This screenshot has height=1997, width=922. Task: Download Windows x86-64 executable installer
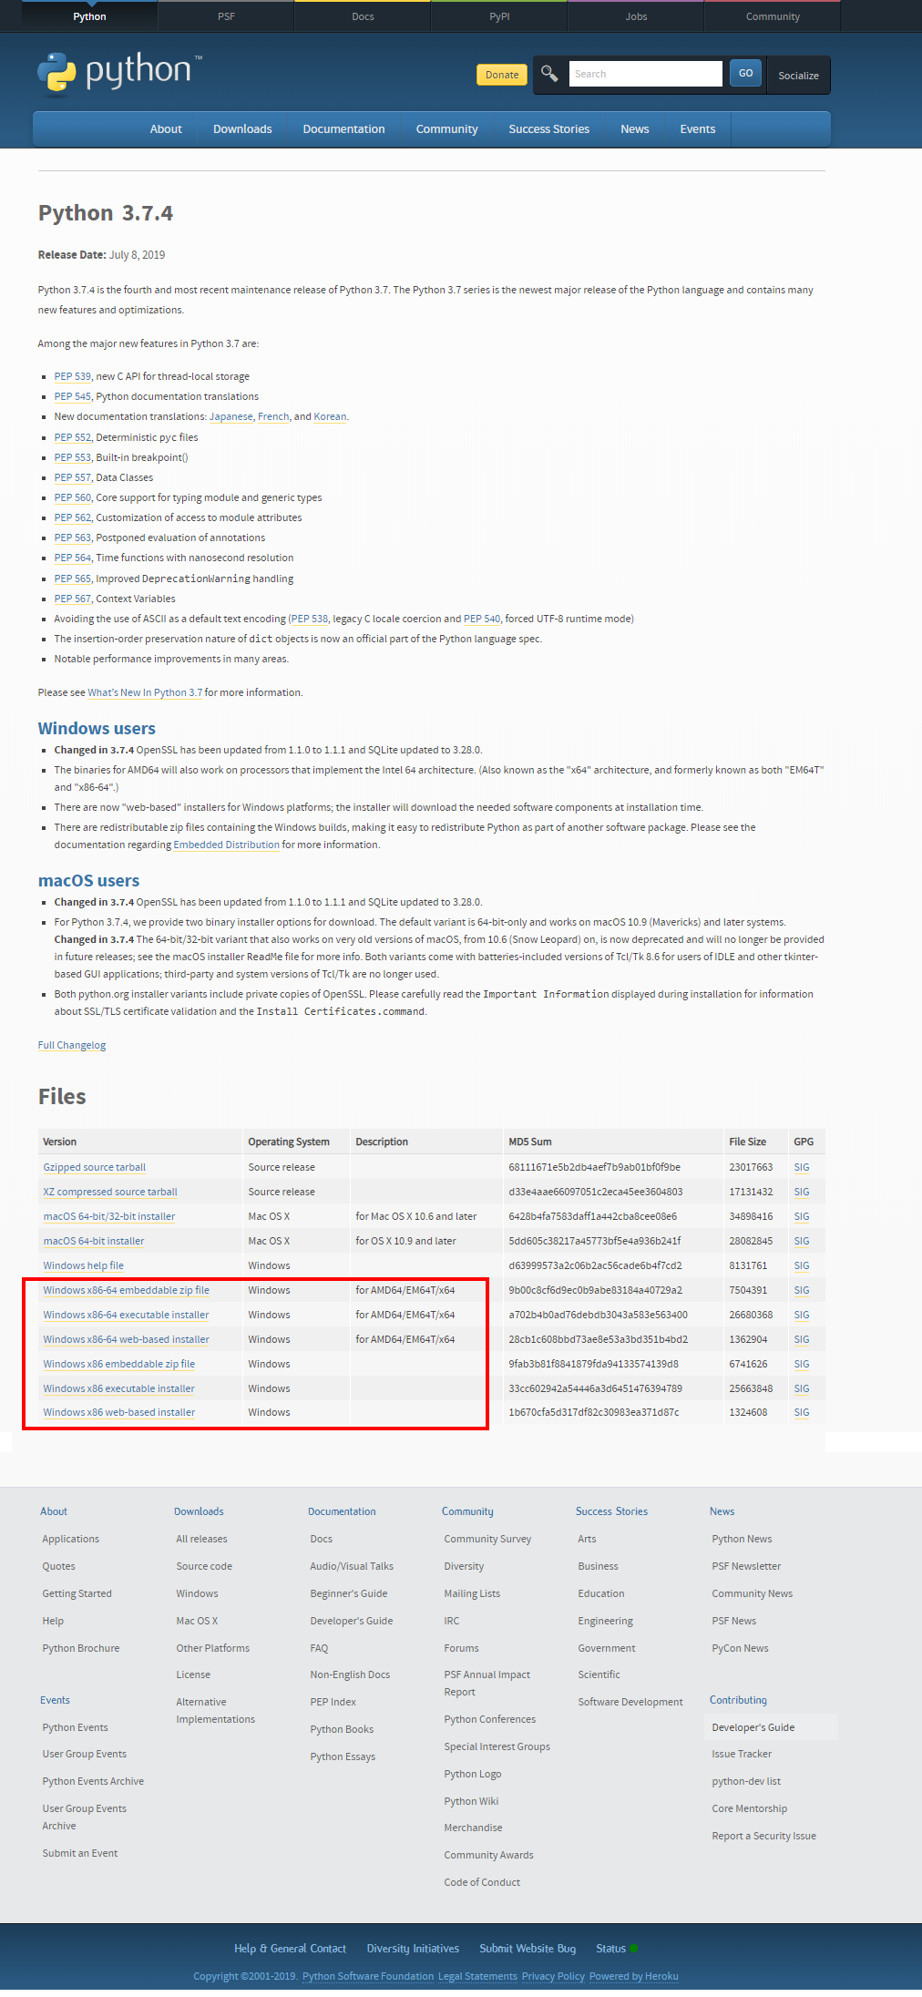[x=126, y=1315]
